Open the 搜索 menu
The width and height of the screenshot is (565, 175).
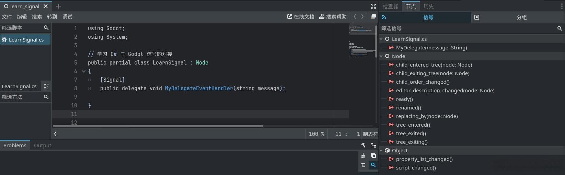pyautogui.click(x=37, y=16)
